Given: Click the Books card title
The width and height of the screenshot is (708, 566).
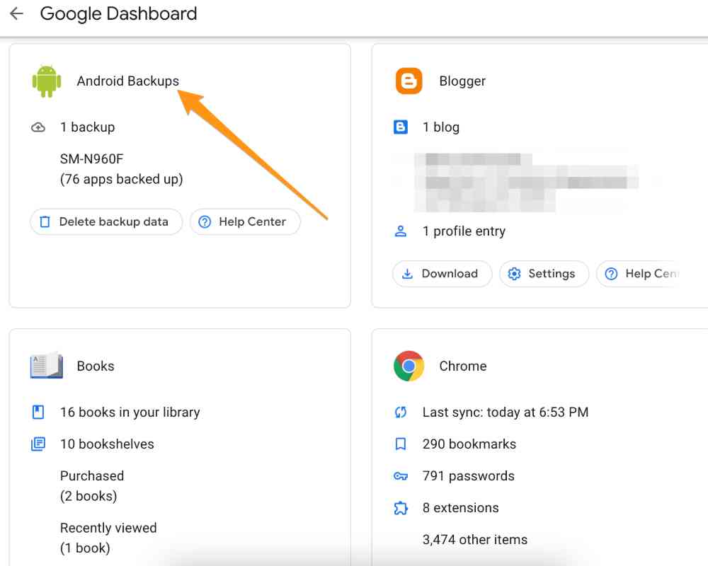Looking at the screenshot, I should [96, 366].
